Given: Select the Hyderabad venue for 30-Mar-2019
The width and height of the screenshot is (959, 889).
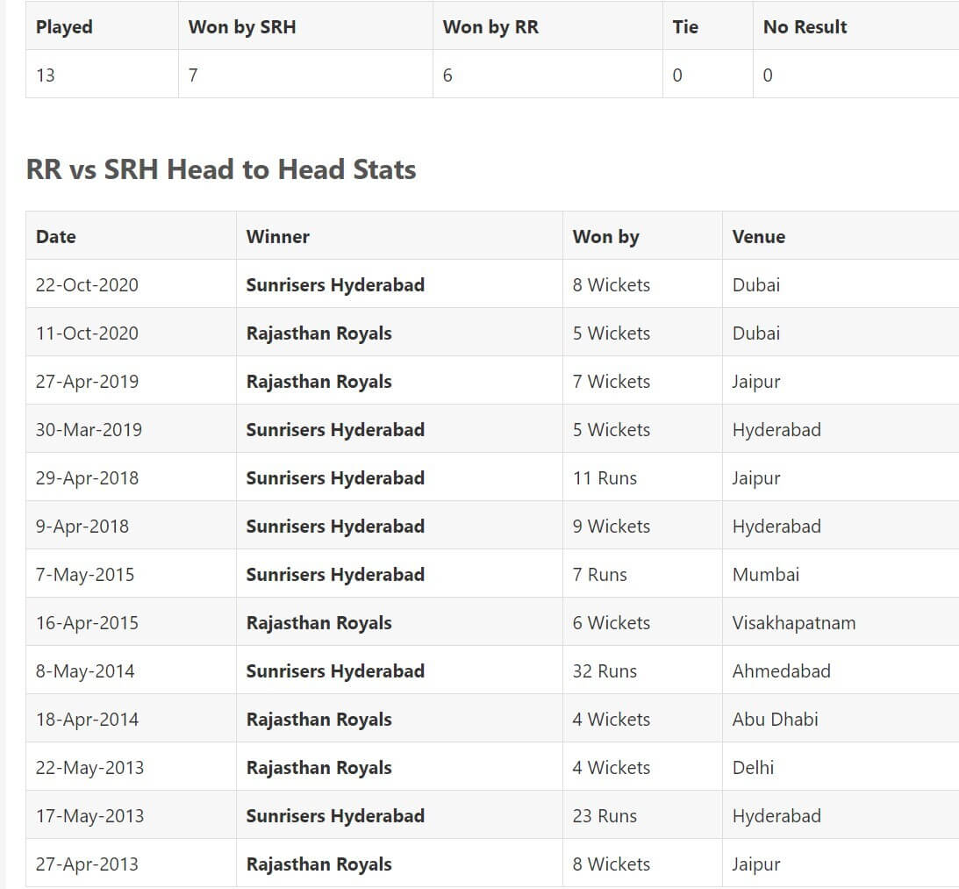Looking at the screenshot, I should (x=777, y=430).
